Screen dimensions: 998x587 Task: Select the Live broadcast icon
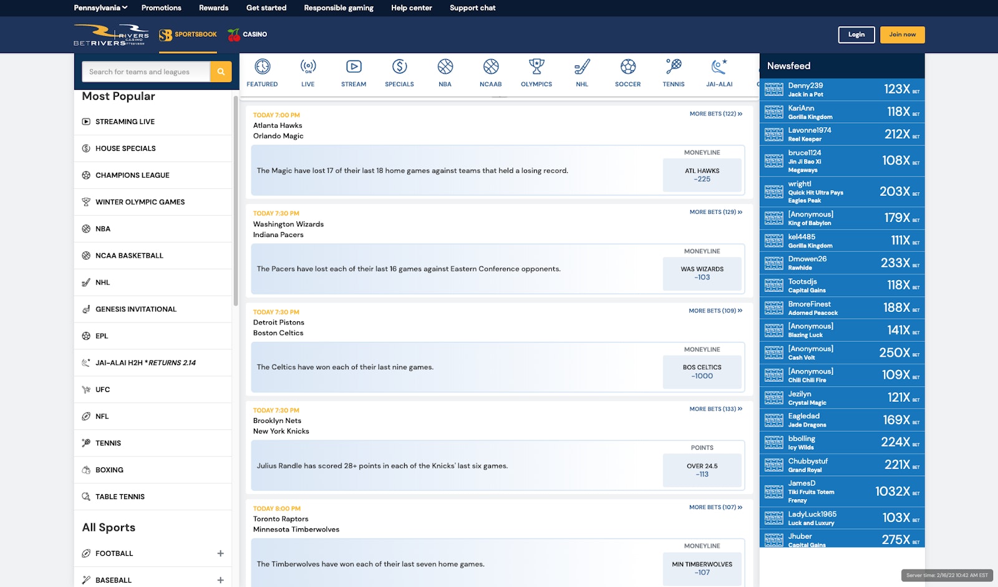pyautogui.click(x=308, y=67)
